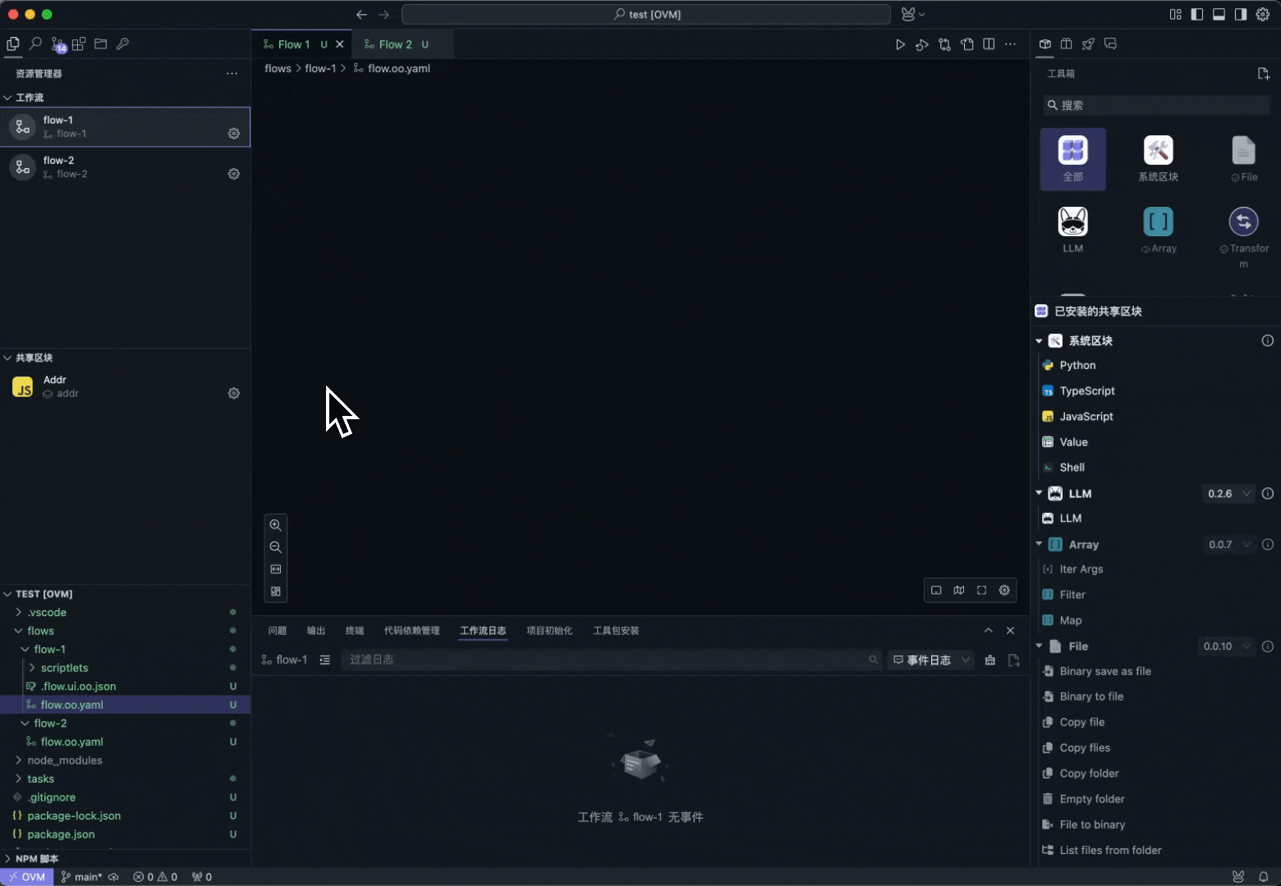The width and height of the screenshot is (1281, 886).
Task: Click the search icon in activity bar
Action: click(x=35, y=44)
